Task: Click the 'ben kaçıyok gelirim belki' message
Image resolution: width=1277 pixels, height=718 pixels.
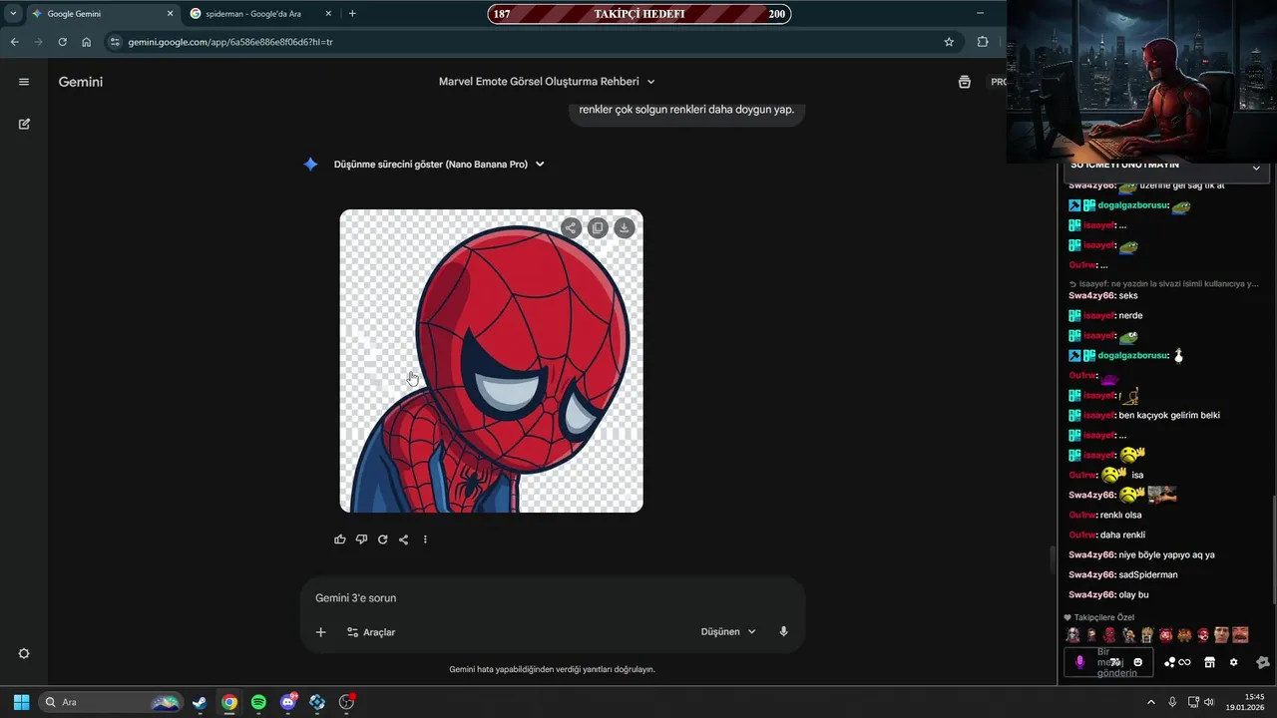Action: pyautogui.click(x=1169, y=415)
